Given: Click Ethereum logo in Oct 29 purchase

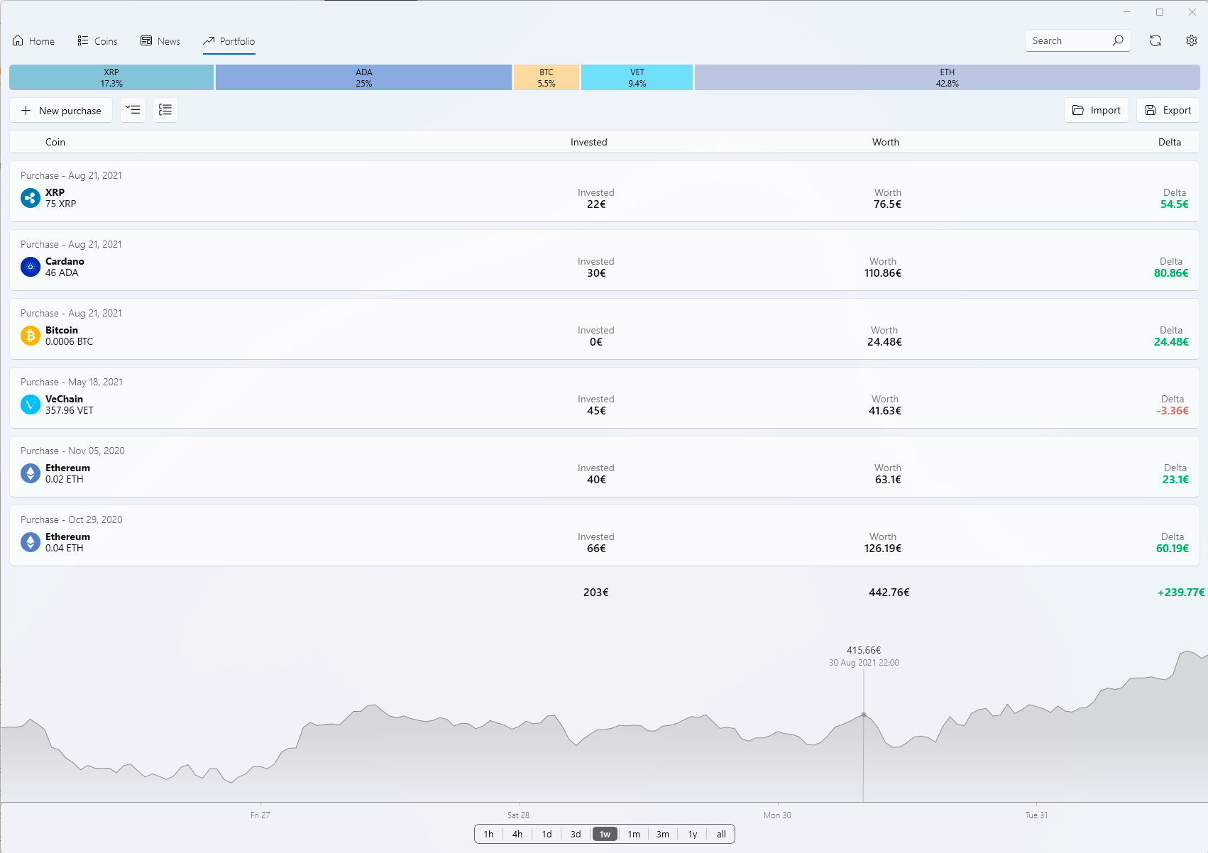Looking at the screenshot, I should [x=31, y=542].
